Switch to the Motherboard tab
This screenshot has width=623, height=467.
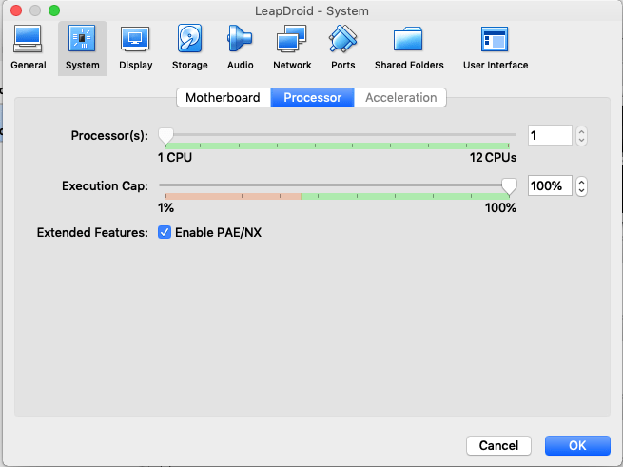223,98
